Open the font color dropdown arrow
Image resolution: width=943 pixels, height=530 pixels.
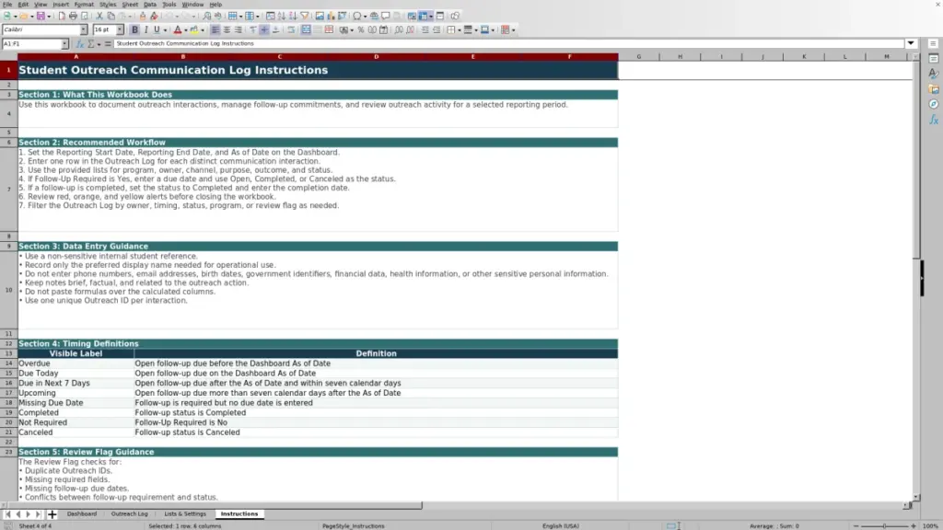pos(186,30)
